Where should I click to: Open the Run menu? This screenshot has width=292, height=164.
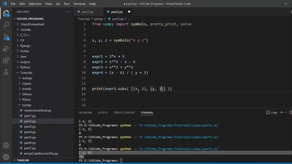pyautogui.click(x=67, y=4)
